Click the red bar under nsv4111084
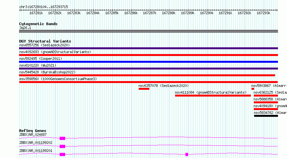 [213, 96]
